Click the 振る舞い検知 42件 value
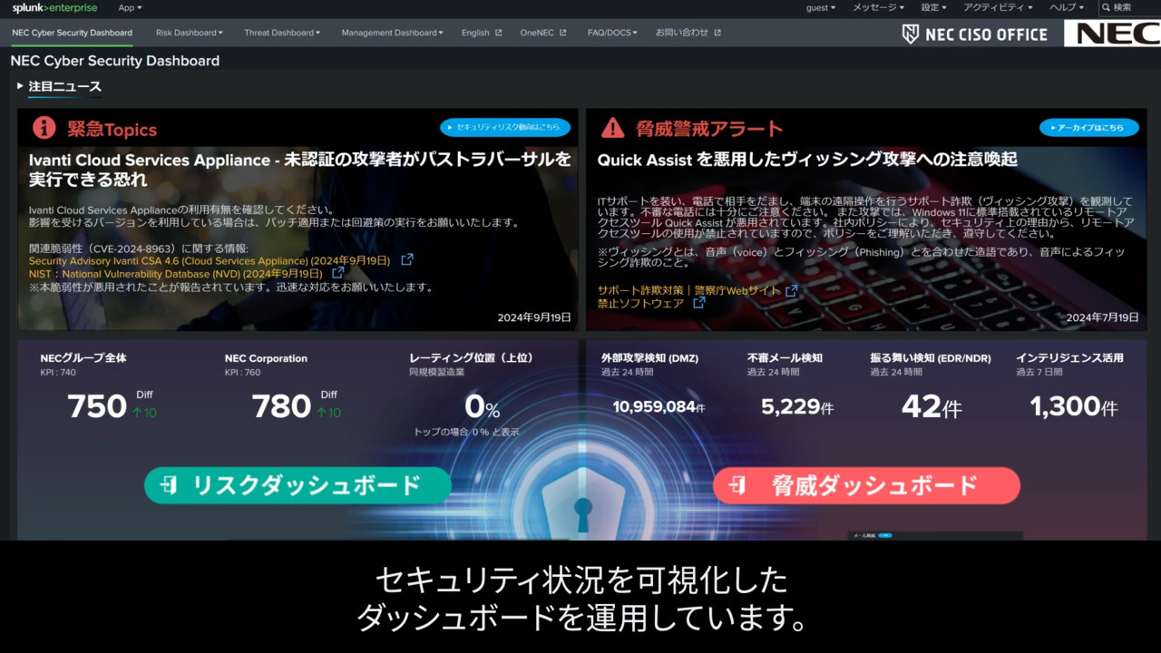 coord(932,407)
